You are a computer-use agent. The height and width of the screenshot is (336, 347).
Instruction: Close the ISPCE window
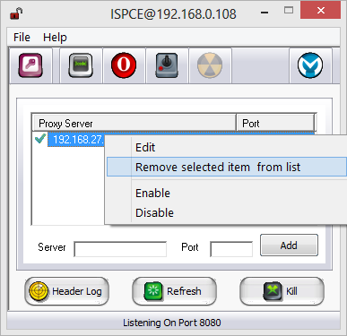click(321, 11)
